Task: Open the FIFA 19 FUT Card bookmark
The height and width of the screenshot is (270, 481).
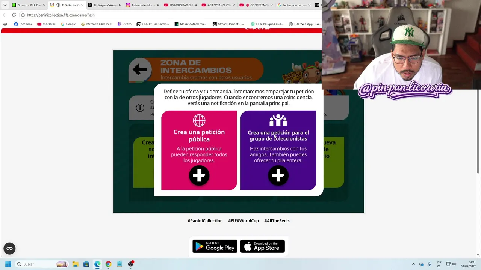Action: coord(153,24)
